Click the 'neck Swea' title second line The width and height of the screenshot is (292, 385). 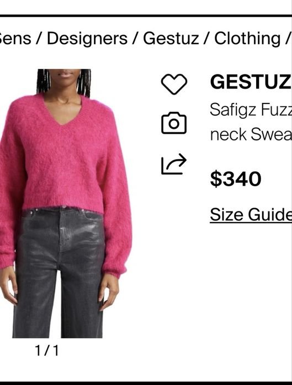pos(251,134)
